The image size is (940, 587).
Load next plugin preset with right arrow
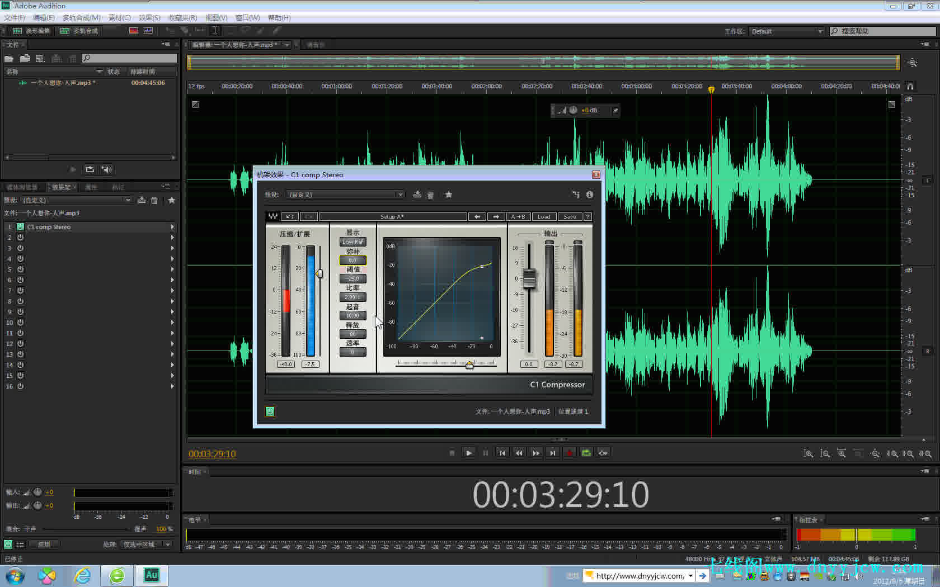coord(496,216)
